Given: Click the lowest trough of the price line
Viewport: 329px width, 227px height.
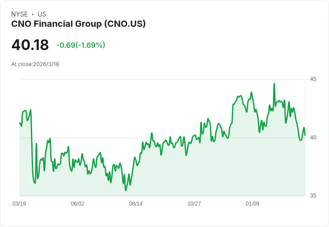Looking at the screenshot, I should click(x=126, y=190).
